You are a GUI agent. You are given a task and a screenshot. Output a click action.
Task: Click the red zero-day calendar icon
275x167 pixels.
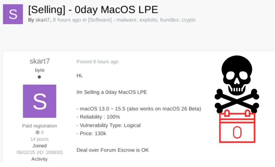coord(237,128)
